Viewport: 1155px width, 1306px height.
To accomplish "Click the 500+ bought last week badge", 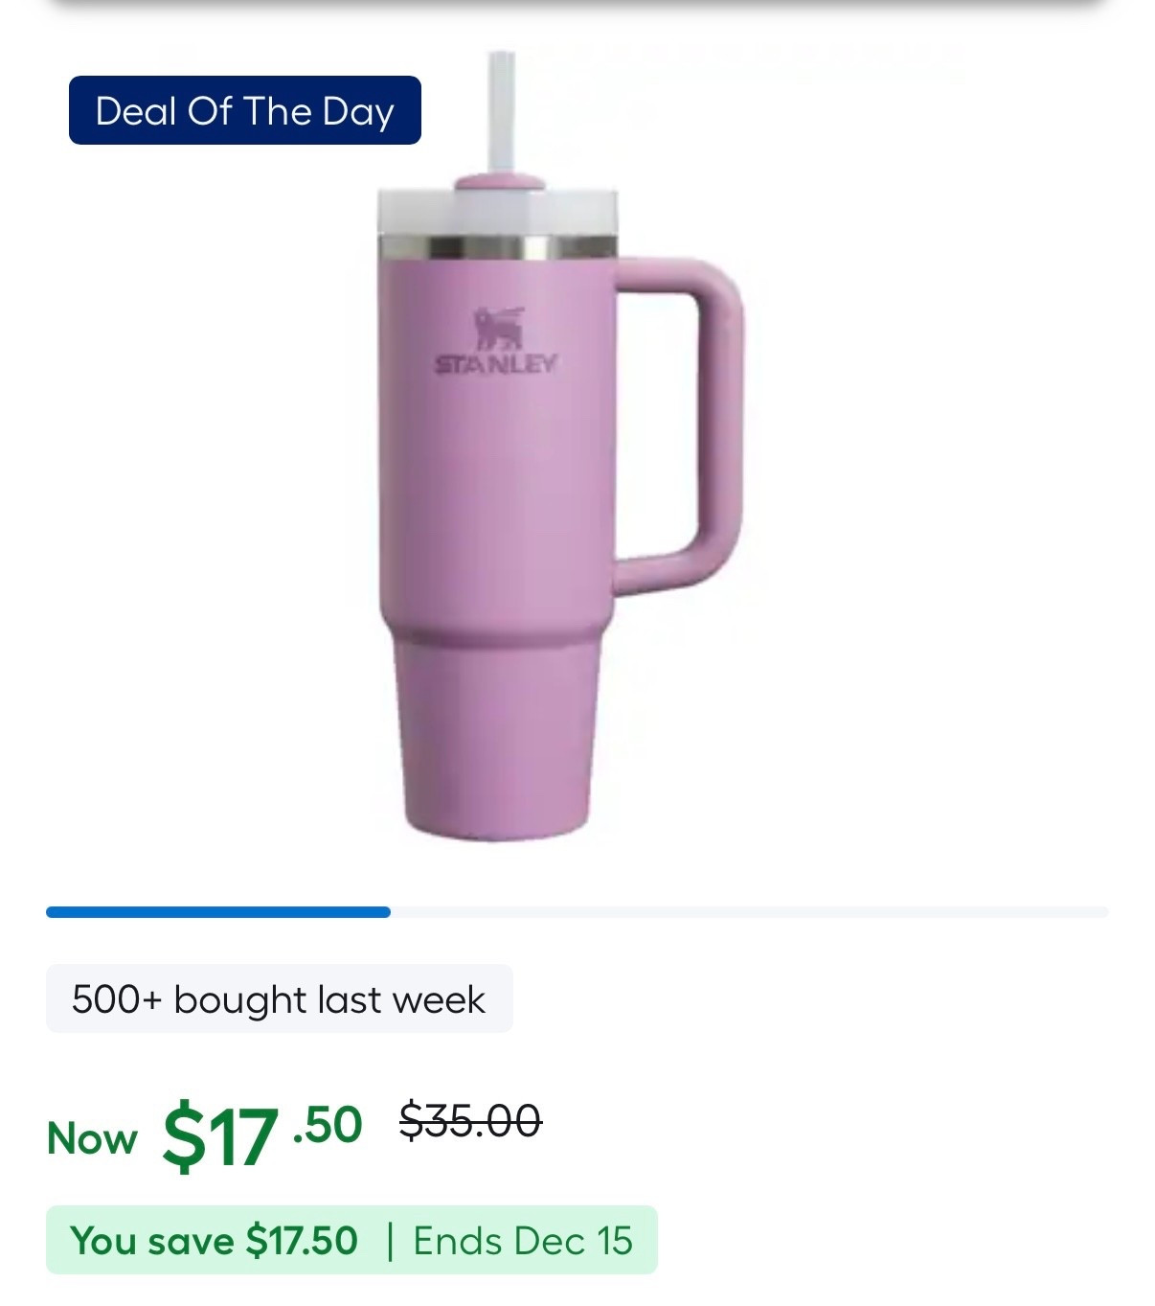I will click(x=278, y=1001).
